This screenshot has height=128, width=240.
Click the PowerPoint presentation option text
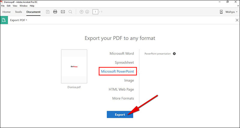tap(157, 54)
